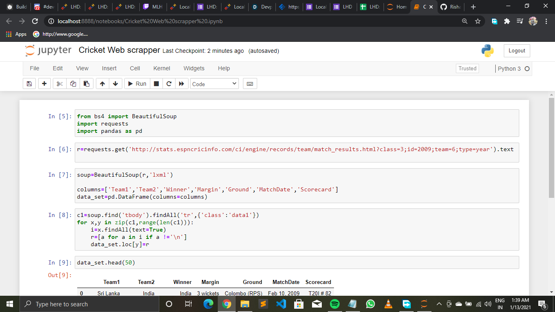The height and width of the screenshot is (312, 555).
Task: Paste cells below icon
Action: click(87, 84)
